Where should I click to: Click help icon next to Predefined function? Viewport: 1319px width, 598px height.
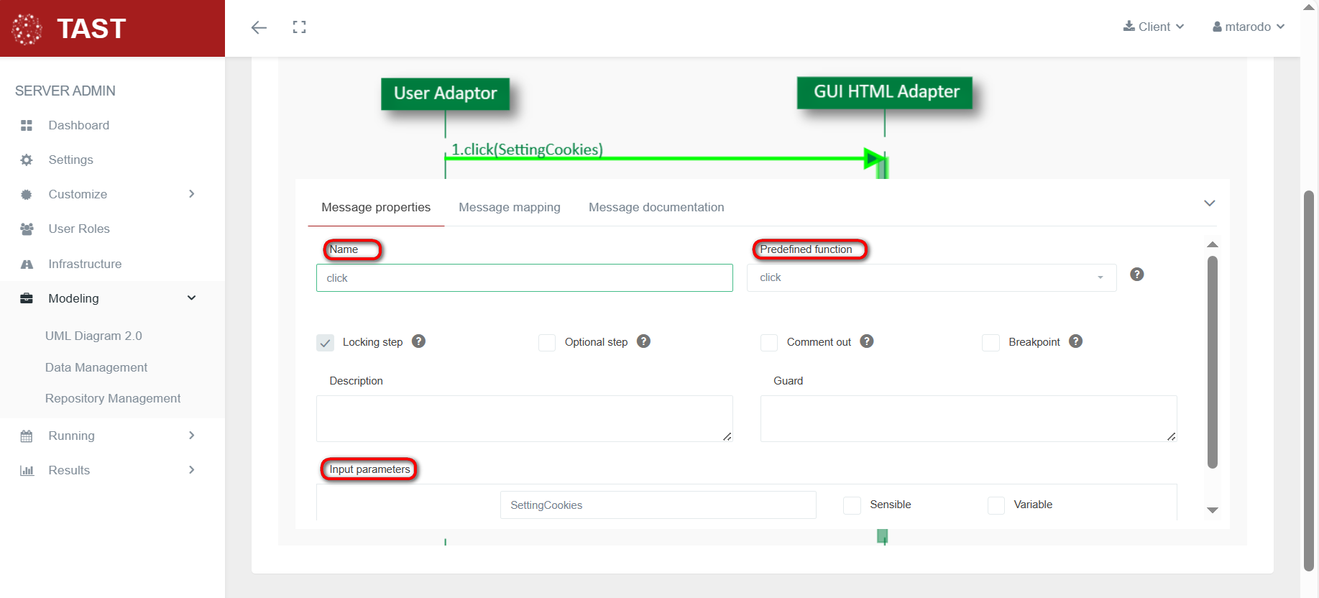point(1136,275)
